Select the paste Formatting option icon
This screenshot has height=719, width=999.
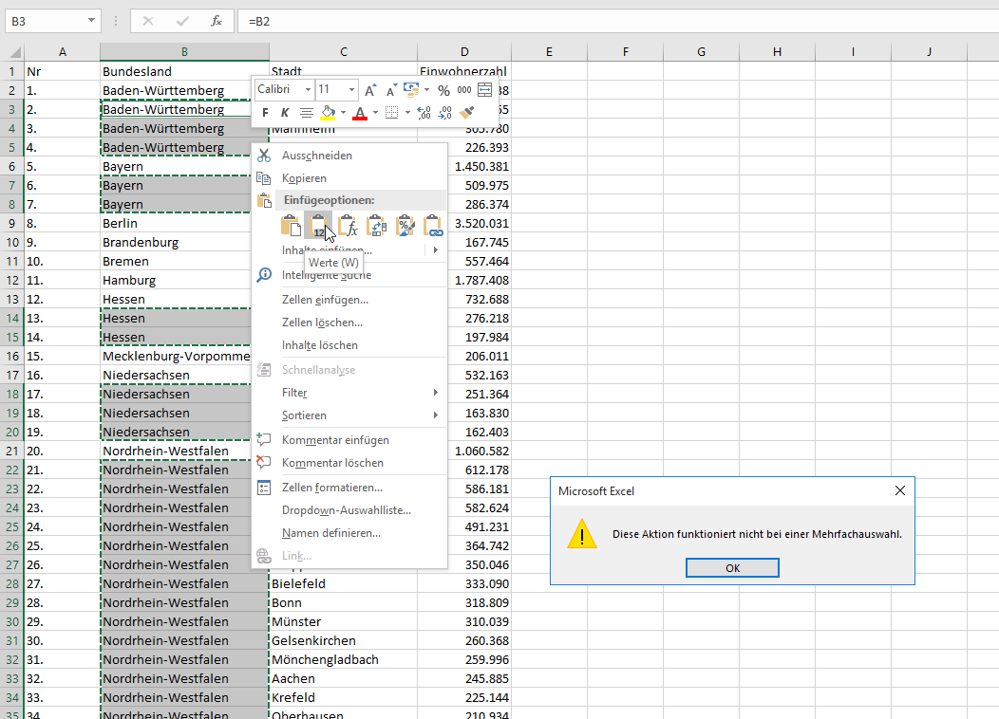[x=405, y=226]
